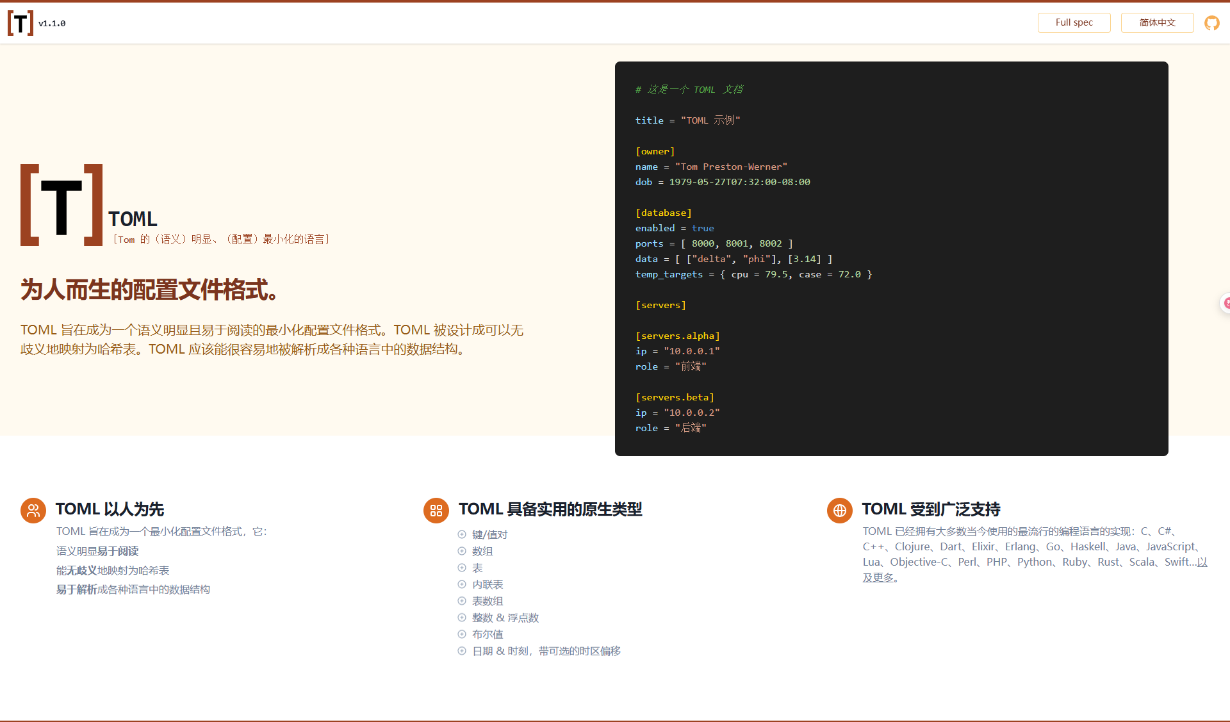Select the 表数组 list item
The height and width of the screenshot is (722, 1230).
click(488, 601)
